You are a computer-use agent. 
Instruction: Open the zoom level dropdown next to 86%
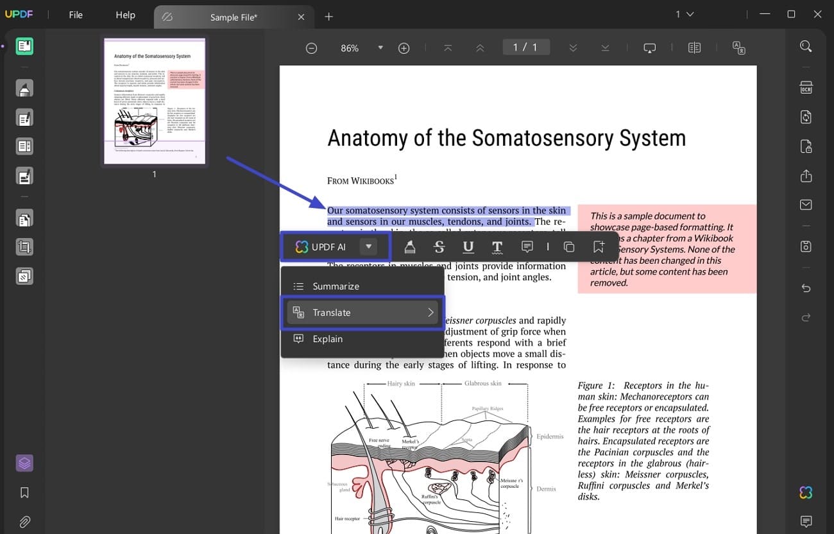point(380,47)
